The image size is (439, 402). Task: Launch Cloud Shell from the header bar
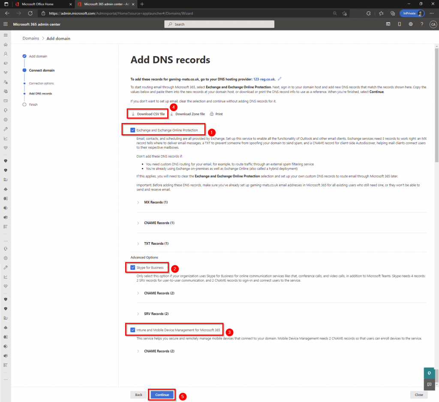tap(388, 24)
